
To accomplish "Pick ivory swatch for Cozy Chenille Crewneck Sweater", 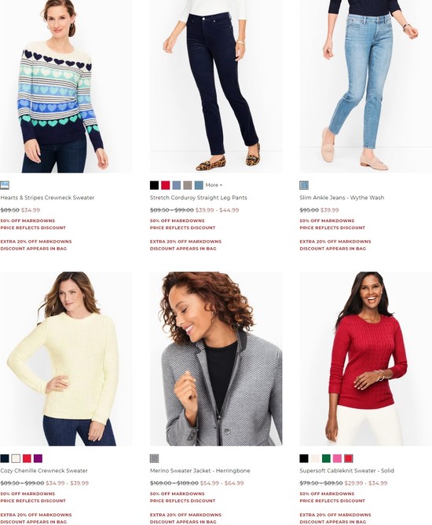I will (x=16, y=458).
